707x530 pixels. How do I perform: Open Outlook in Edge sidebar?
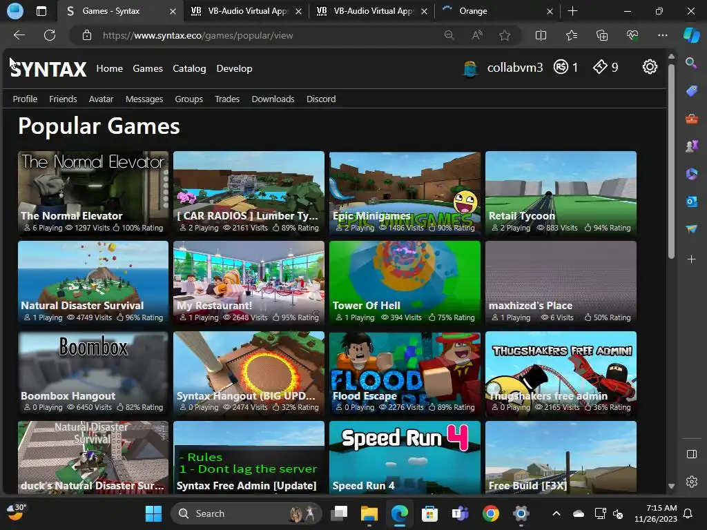point(691,201)
